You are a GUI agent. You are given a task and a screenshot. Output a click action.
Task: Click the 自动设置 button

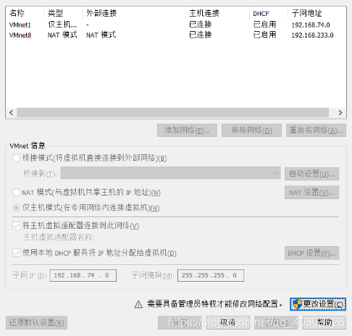[311, 174]
